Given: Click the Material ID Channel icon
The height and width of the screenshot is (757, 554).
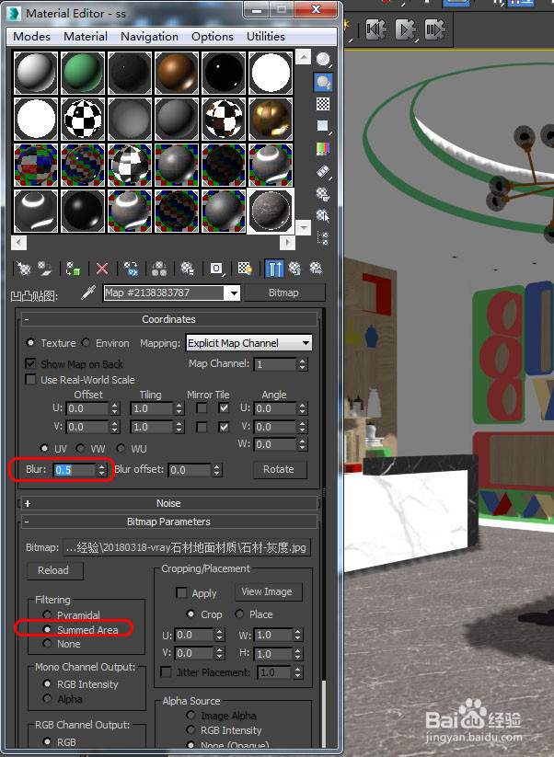Looking at the screenshot, I should point(216,269).
